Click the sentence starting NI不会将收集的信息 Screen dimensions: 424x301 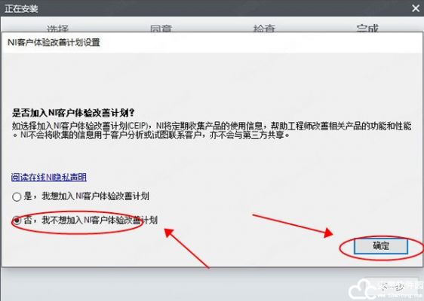155,135
